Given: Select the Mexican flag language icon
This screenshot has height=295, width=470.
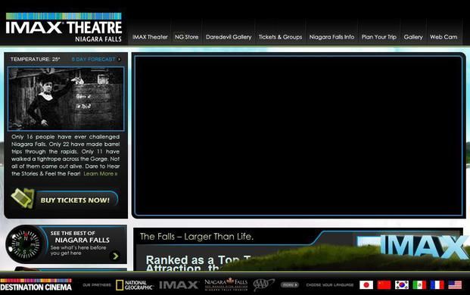Looking at the screenshot, I should [419, 285].
